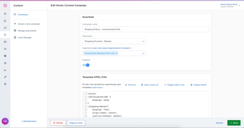Disable the Enabled toggle switch
This screenshot has width=244, height=128.
(x=86, y=65)
